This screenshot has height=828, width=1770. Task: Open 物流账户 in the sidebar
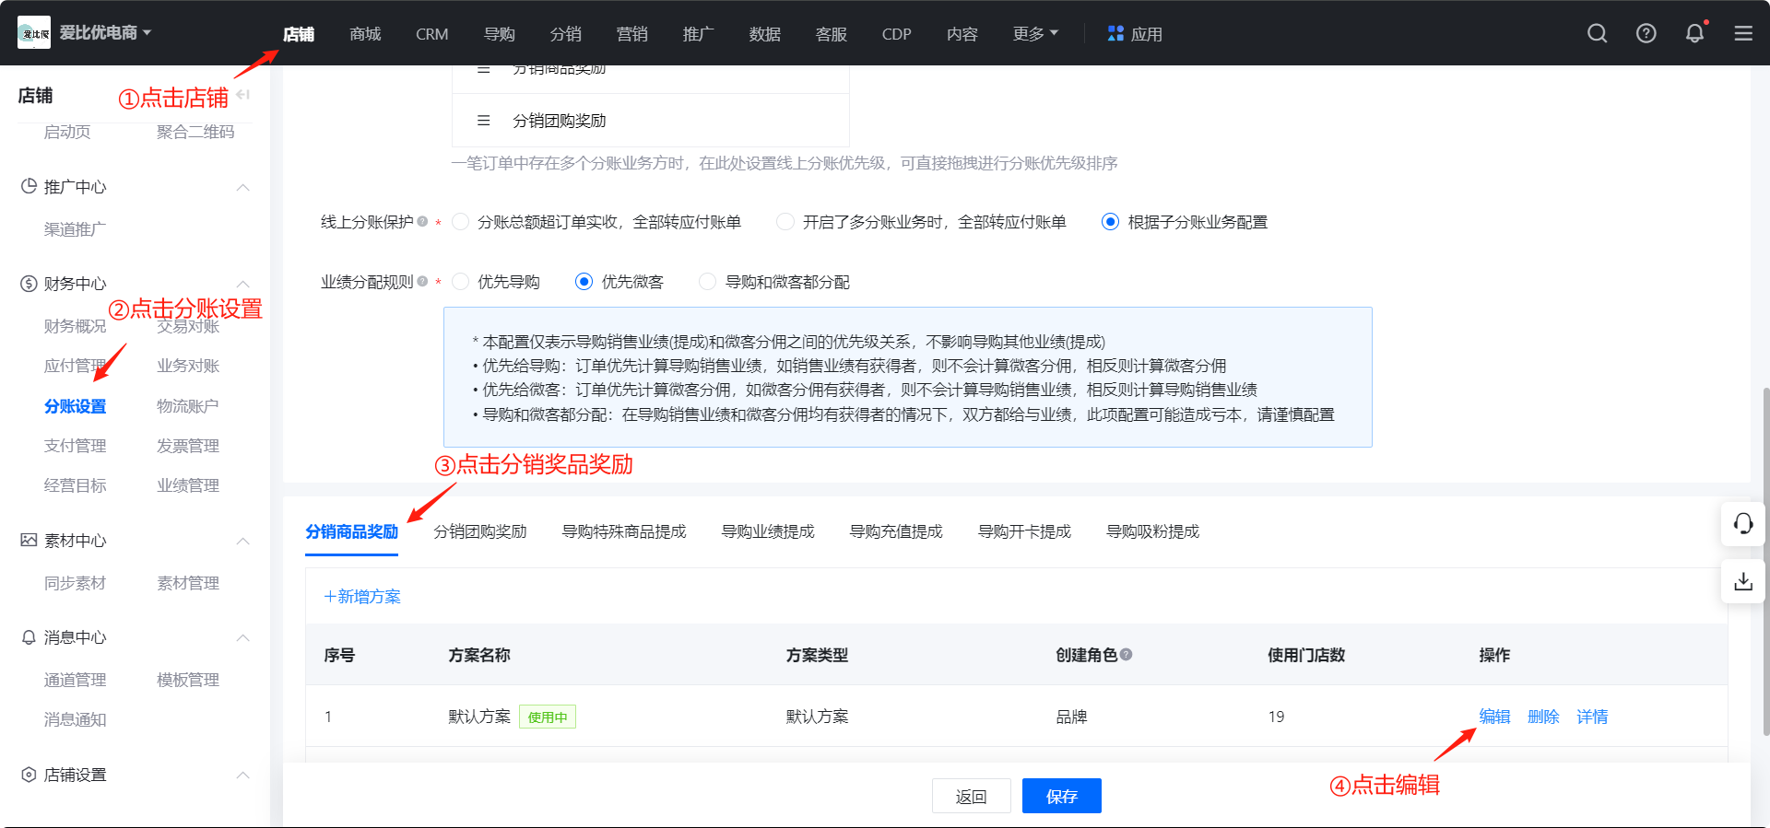[188, 406]
